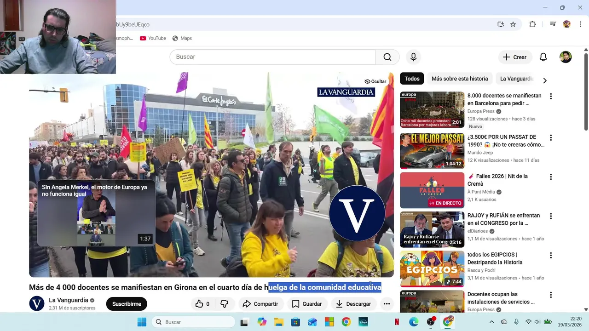Open Disney+ from the taskbar
Screen dimensions: 589x331
(363, 322)
